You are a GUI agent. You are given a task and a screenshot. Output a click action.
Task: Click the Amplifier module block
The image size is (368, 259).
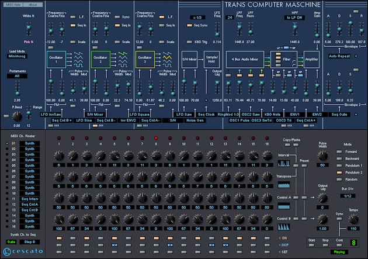pos(311,60)
